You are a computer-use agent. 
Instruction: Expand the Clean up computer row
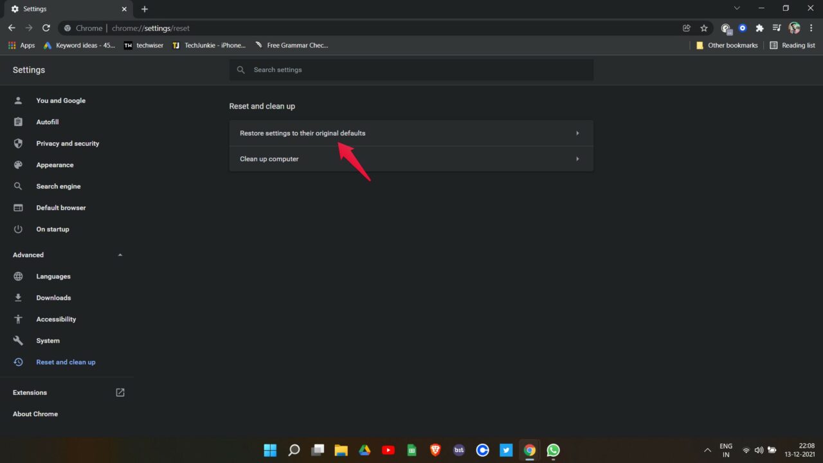pos(411,159)
